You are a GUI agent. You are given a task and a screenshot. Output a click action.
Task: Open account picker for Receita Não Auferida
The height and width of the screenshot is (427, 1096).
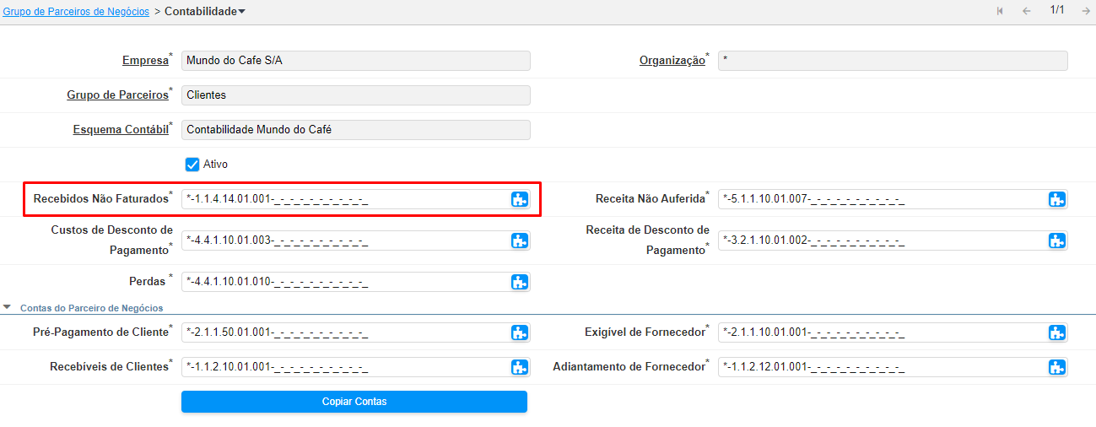click(x=1056, y=199)
